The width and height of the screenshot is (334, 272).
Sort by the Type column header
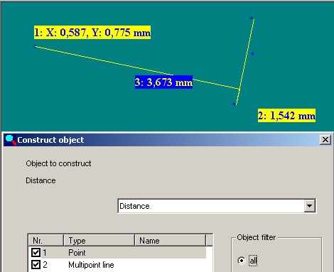(x=99, y=241)
